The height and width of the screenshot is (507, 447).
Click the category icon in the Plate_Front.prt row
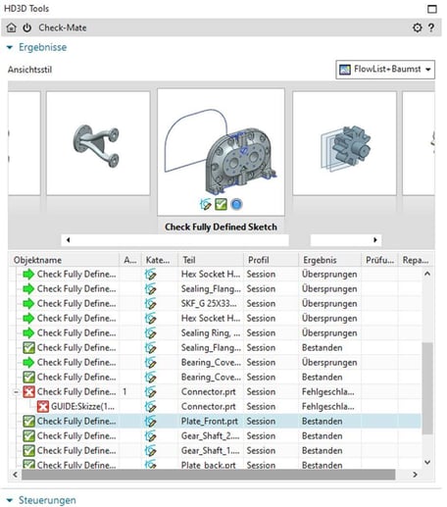(x=150, y=422)
